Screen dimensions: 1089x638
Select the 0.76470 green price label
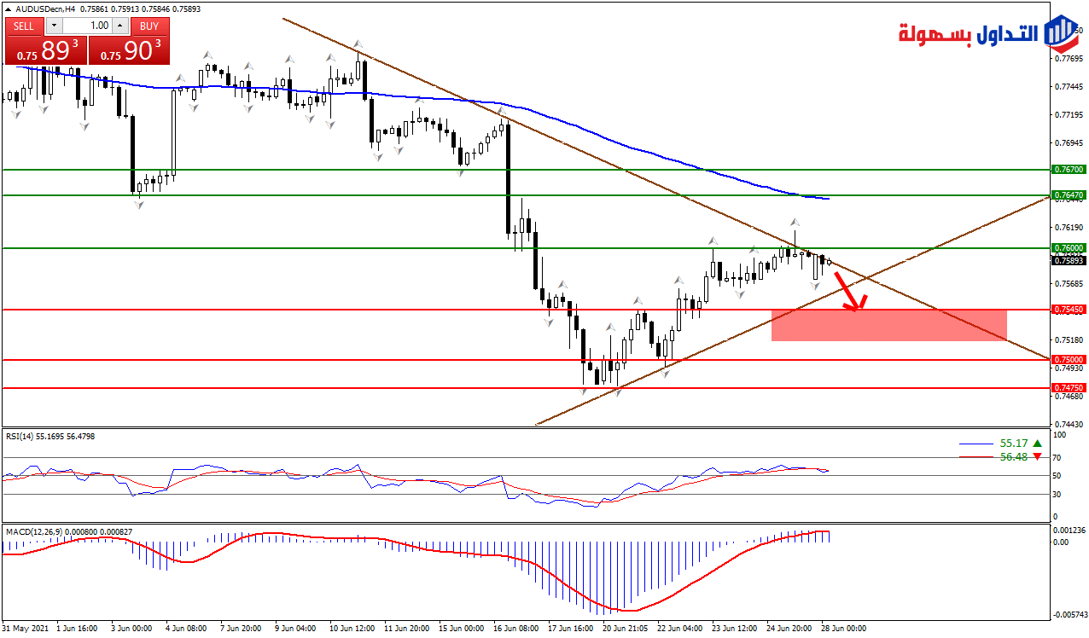pyautogui.click(x=1068, y=195)
